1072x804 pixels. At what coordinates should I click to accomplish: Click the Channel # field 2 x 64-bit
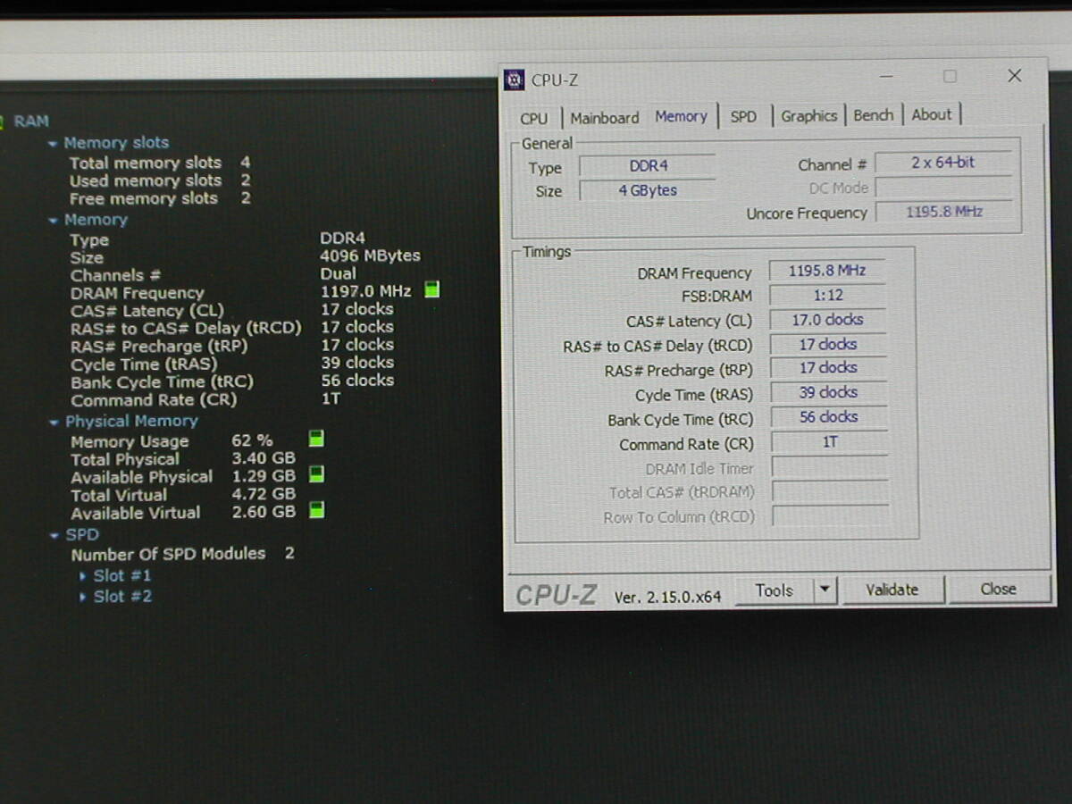point(943,163)
